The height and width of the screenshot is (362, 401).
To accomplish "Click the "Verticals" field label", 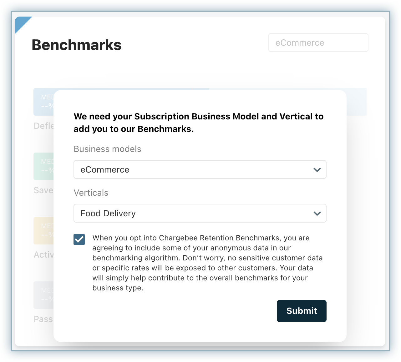I will (x=91, y=193).
